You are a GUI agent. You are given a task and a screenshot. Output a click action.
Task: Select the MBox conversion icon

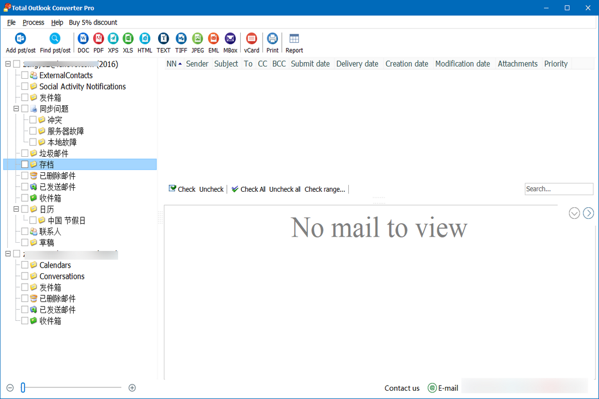pos(230,39)
